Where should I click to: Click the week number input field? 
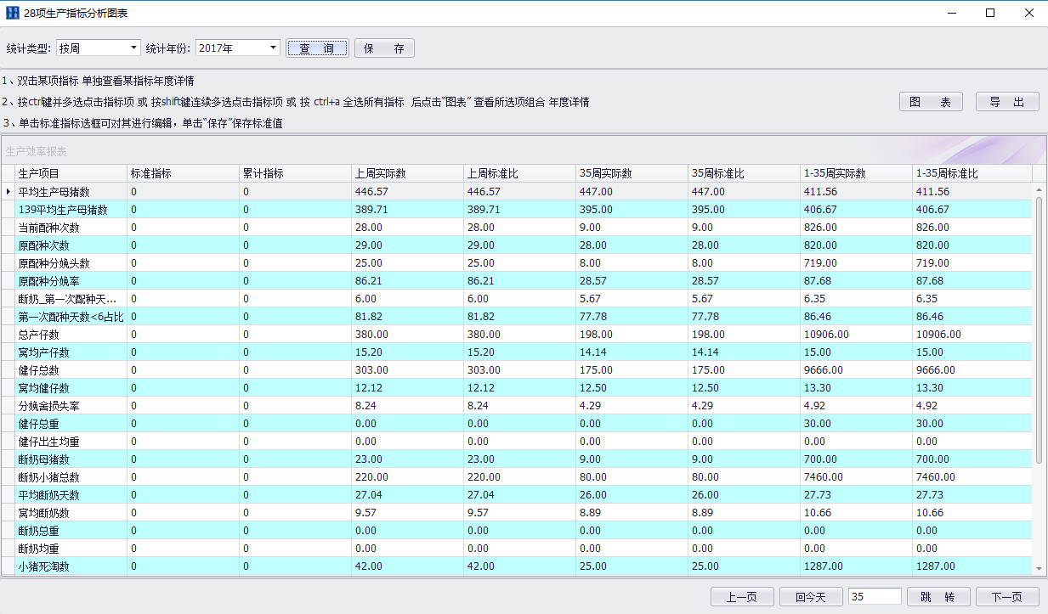point(875,597)
